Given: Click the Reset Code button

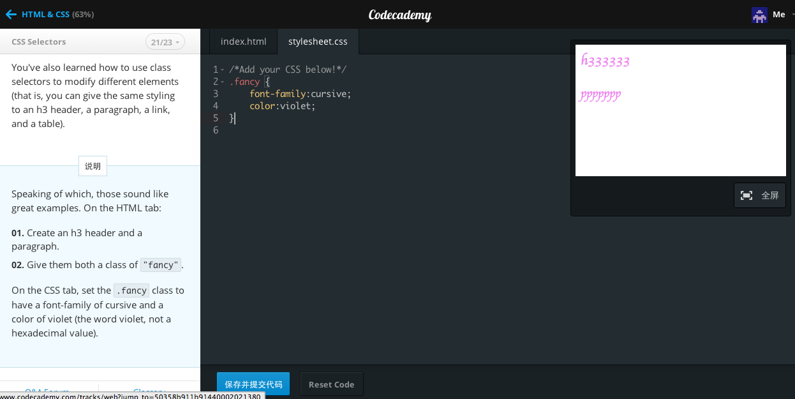Looking at the screenshot, I should coord(331,384).
